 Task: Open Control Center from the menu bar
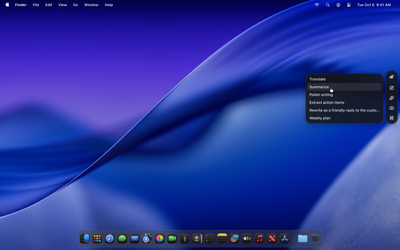click(x=349, y=5)
